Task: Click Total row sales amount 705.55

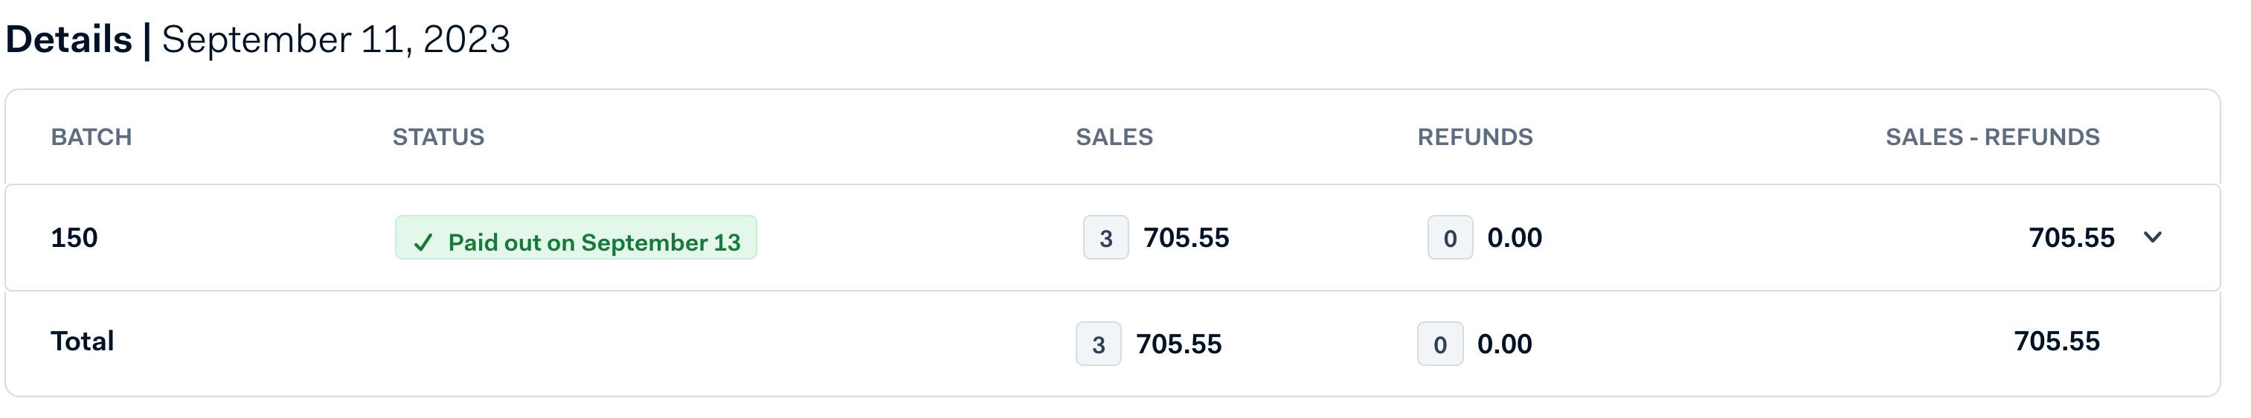Action: [x=1179, y=344]
